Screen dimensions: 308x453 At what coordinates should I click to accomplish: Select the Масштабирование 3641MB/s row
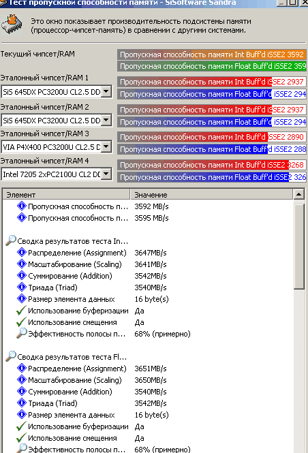(x=148, y=264)
